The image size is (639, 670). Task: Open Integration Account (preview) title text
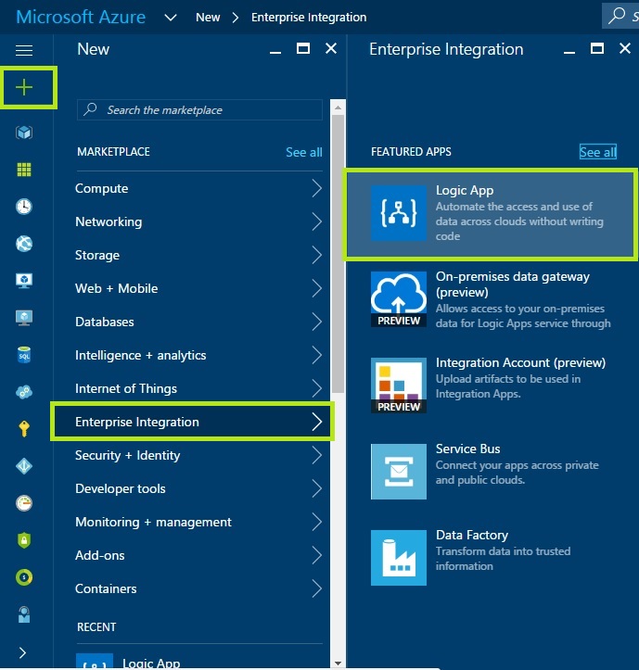pos(520,362)
